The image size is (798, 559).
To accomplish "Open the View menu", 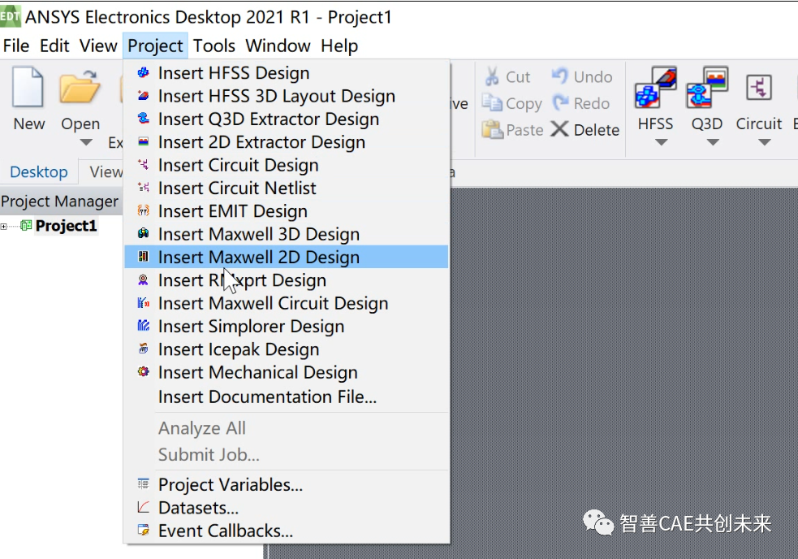I will click(98, 45).
